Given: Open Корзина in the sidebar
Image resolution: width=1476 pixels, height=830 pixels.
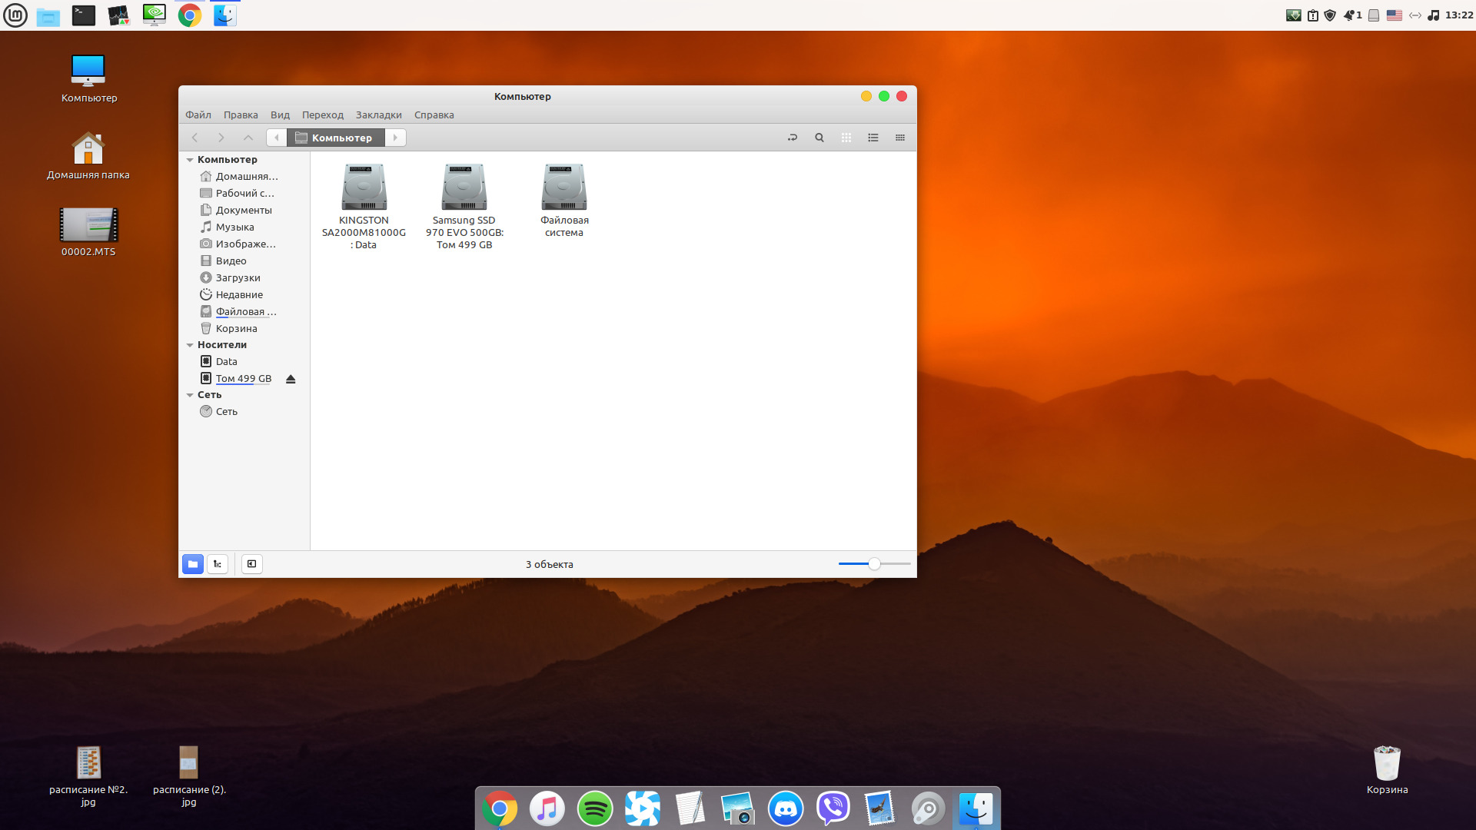Looking at the screenshot, I should pos(236,329).
